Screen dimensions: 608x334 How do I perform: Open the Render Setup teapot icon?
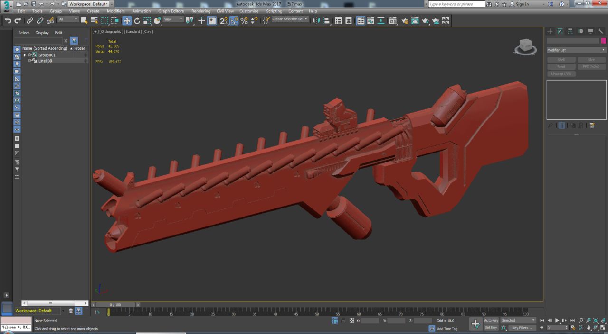click(405, 20)
